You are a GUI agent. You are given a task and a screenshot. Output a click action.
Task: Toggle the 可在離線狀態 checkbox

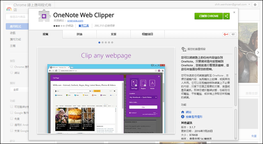(x=12, y=106)
